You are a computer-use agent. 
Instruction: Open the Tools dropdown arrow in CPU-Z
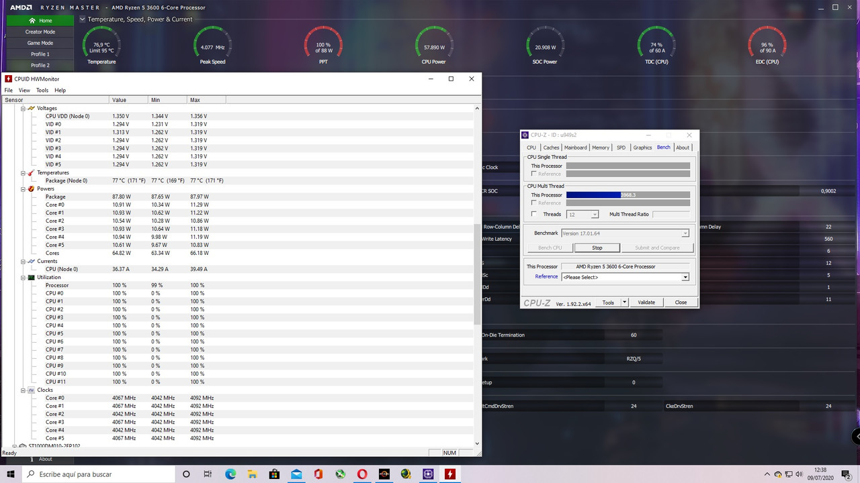click(624, 303)
